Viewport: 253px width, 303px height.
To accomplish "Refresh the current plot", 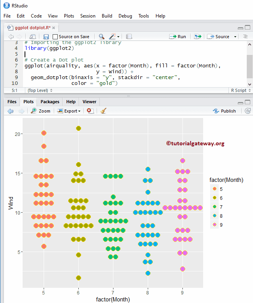I will click(248, 111).
